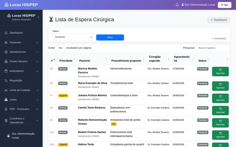Go back via the Dashboard button
The height and width of the screenshot is (147, 236).
[x=219, y=20]
